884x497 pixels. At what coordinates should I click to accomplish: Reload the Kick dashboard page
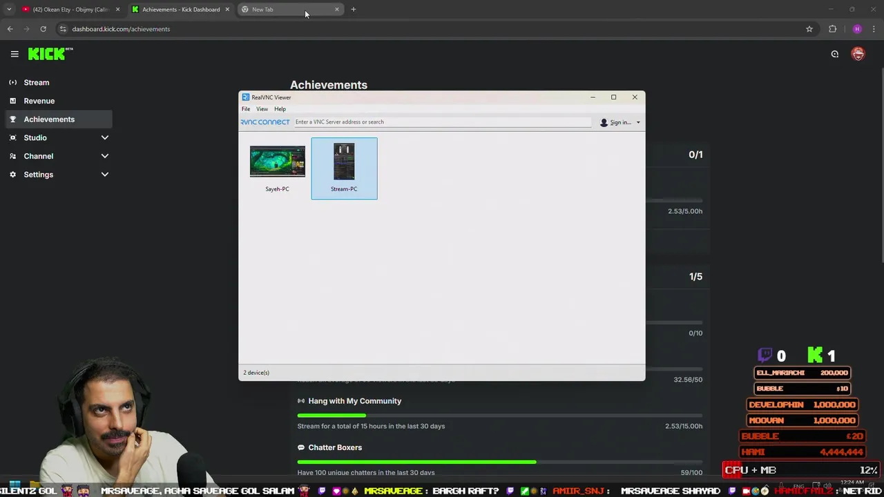pyautogui.click(x=43, y=29)
